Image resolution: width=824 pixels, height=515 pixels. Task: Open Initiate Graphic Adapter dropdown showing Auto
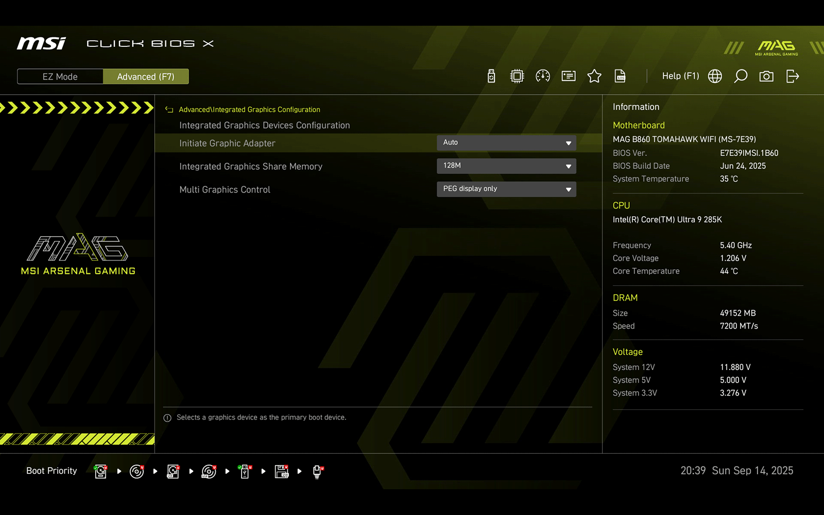(506, 143)
